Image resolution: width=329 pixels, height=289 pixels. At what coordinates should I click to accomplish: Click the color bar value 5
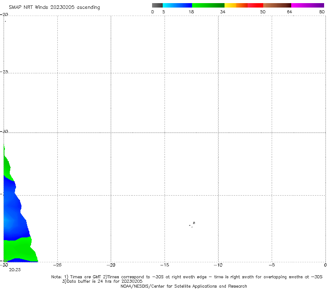click(164, 12)
